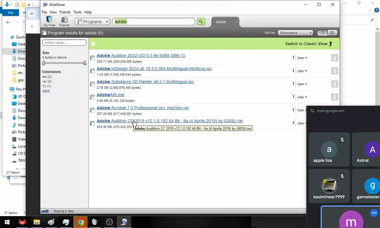Click file icon beside Adobe Audition 2022 result
Screen dimensions: 380x228
click(92, 58)
